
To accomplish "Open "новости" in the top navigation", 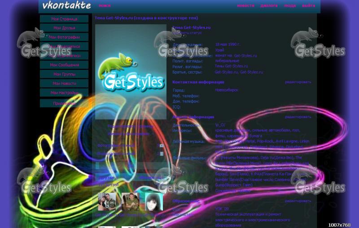I will 245,6.
